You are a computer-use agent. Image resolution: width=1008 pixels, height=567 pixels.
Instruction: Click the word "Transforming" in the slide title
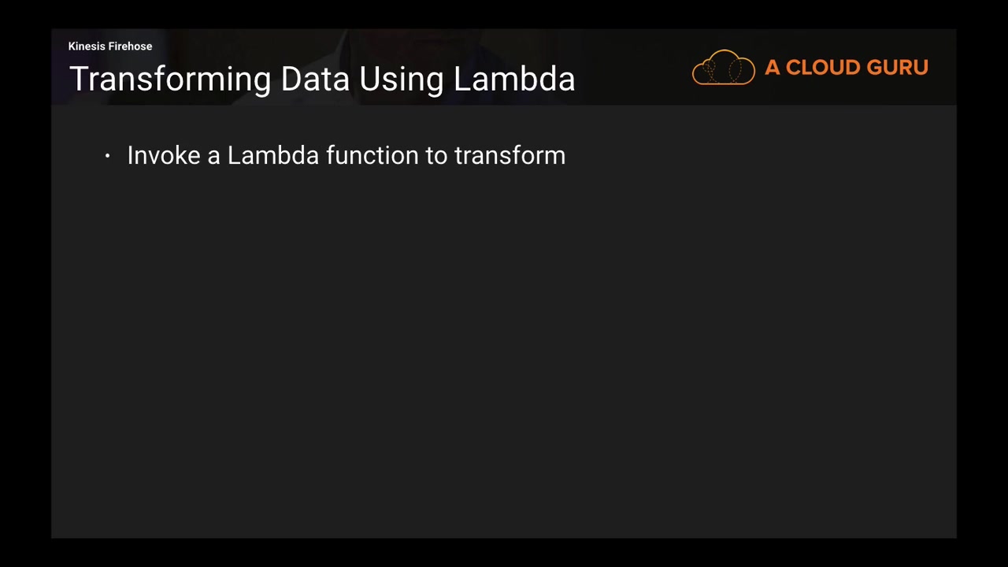click(170, 80)
